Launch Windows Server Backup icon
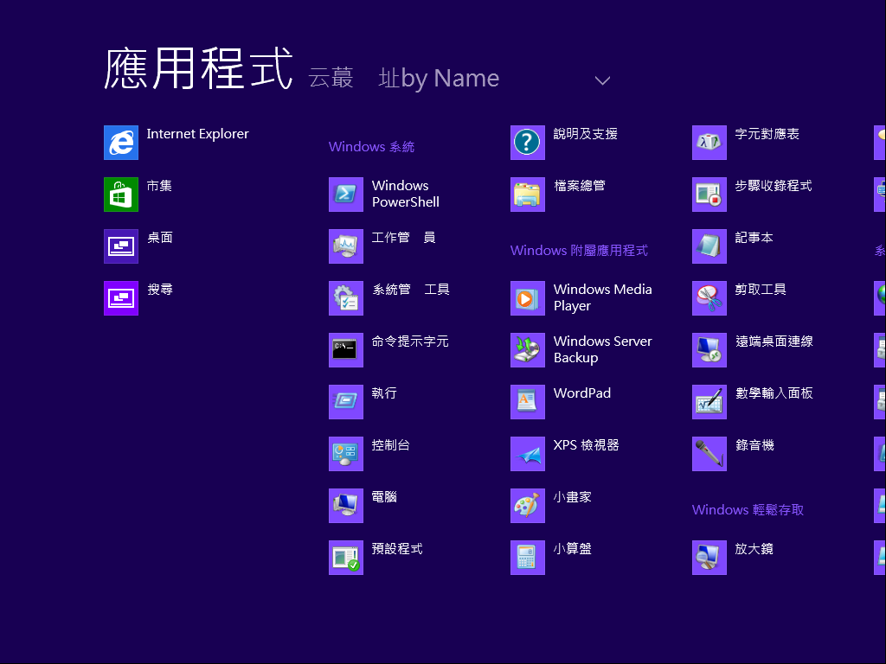This screenshot has height=664, width=886. (x=528, y=350)
